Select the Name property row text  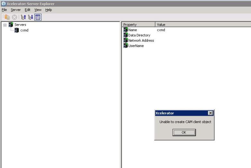pos(132,30)
